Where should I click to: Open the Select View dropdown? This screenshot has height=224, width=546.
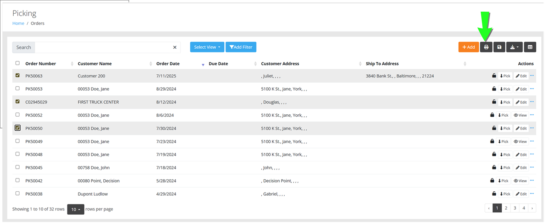[x=207, y=47]
